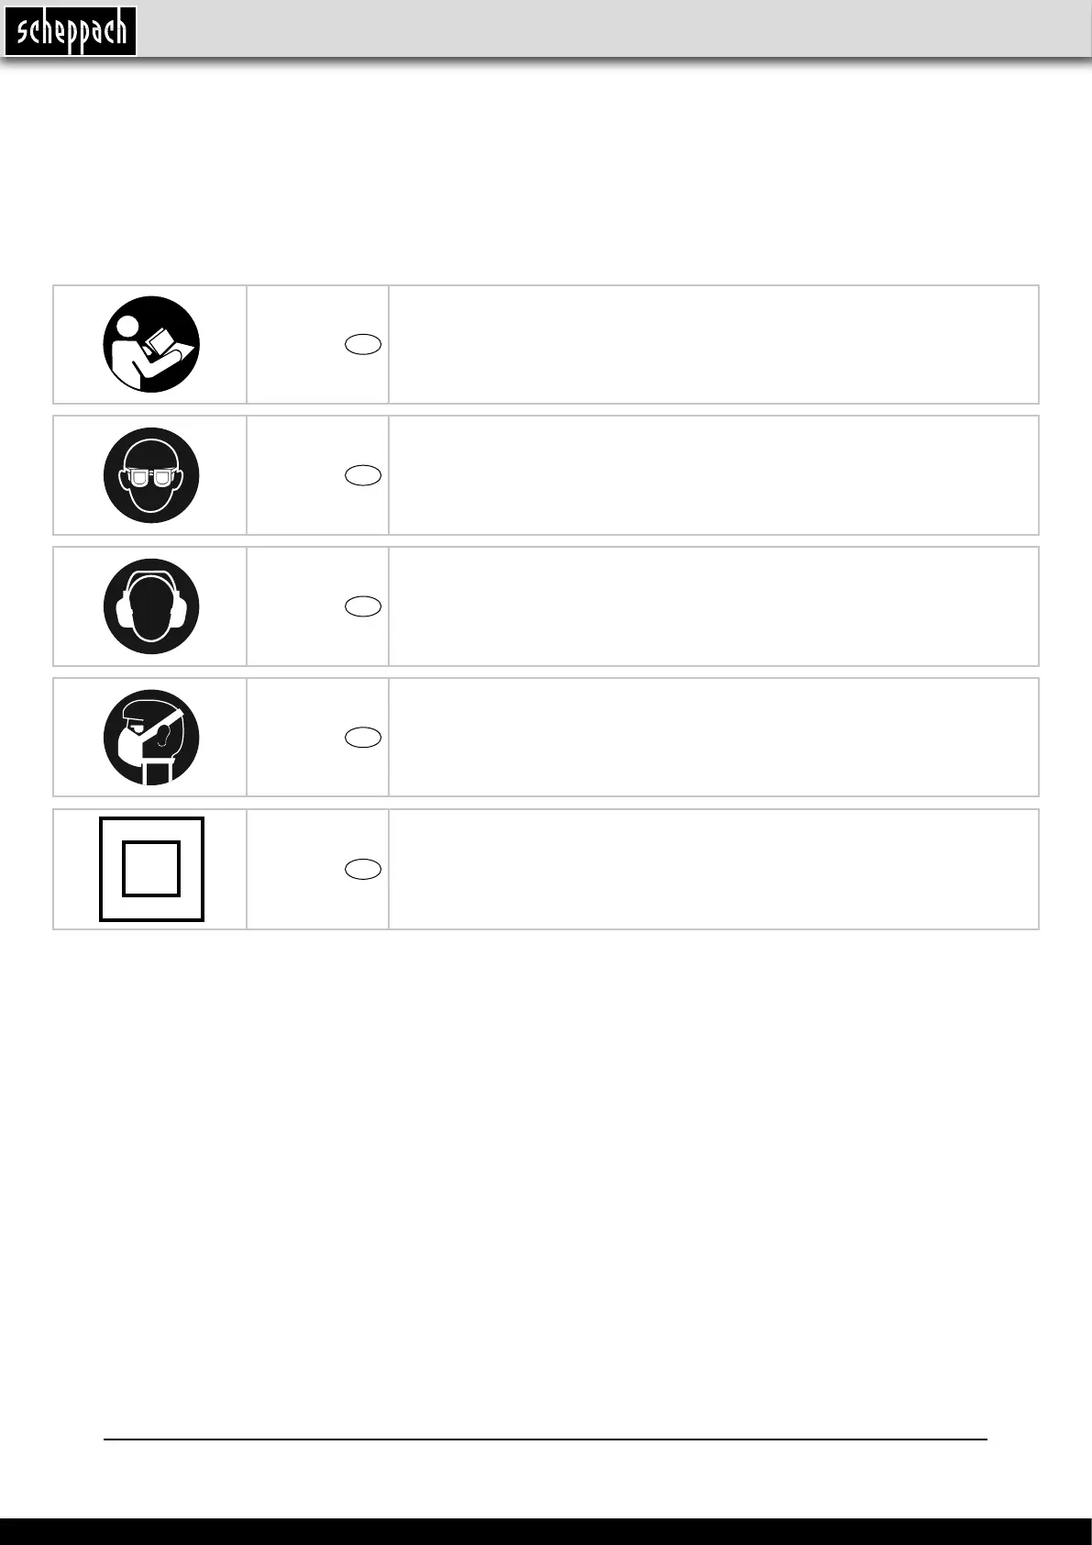This screenshot has width=1092, height=1545.
Task: Click oval badge beside dust mask symbol
Action: coord(363,738)
